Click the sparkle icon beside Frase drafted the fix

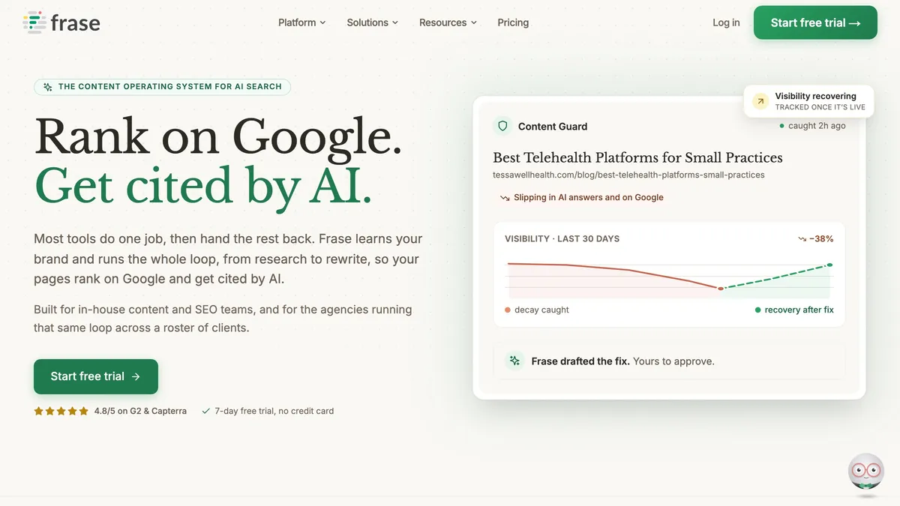[x=514, y=361]
